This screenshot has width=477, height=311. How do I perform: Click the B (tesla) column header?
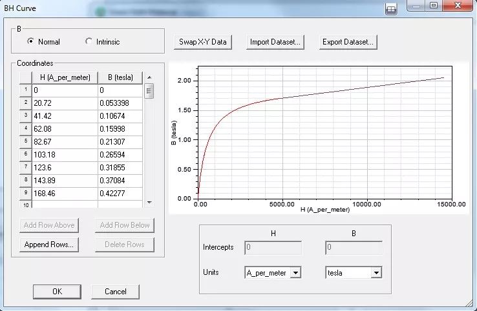[x=120, y=77]
